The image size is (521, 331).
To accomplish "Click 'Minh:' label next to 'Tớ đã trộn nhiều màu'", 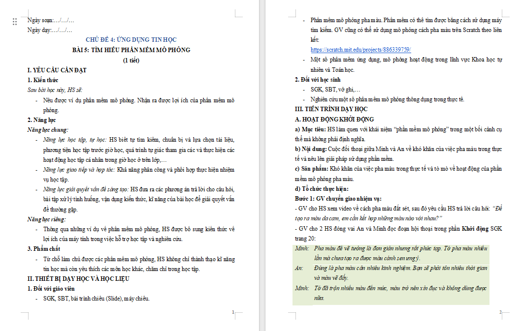I will coord(302,288).
